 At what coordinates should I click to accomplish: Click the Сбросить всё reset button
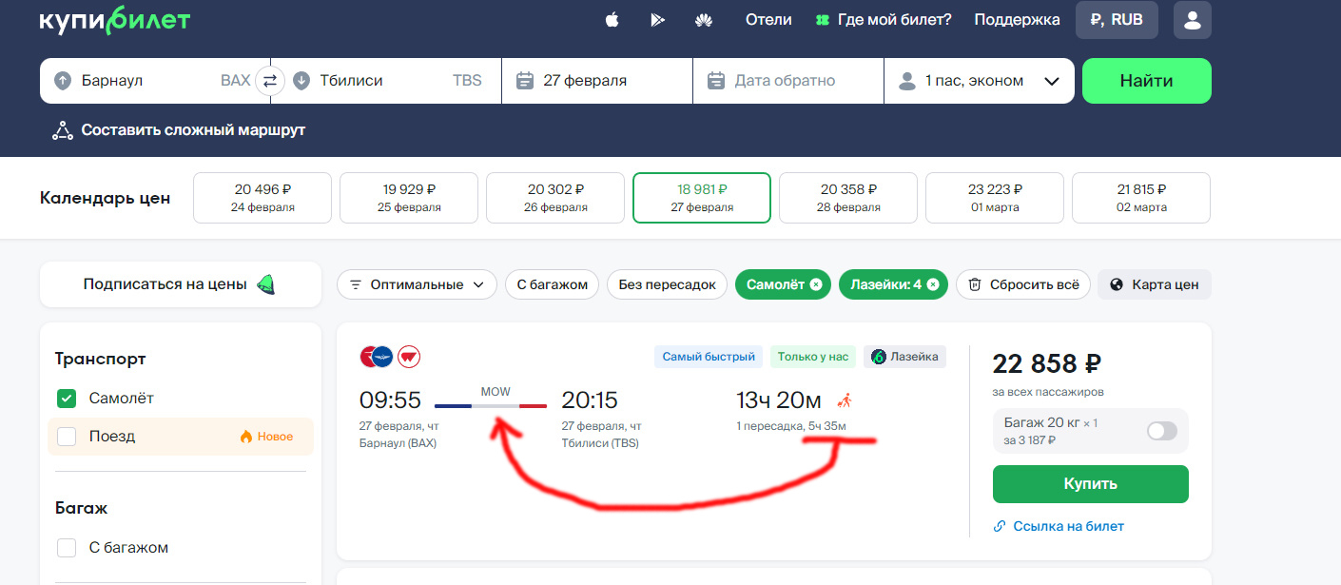1022,284
